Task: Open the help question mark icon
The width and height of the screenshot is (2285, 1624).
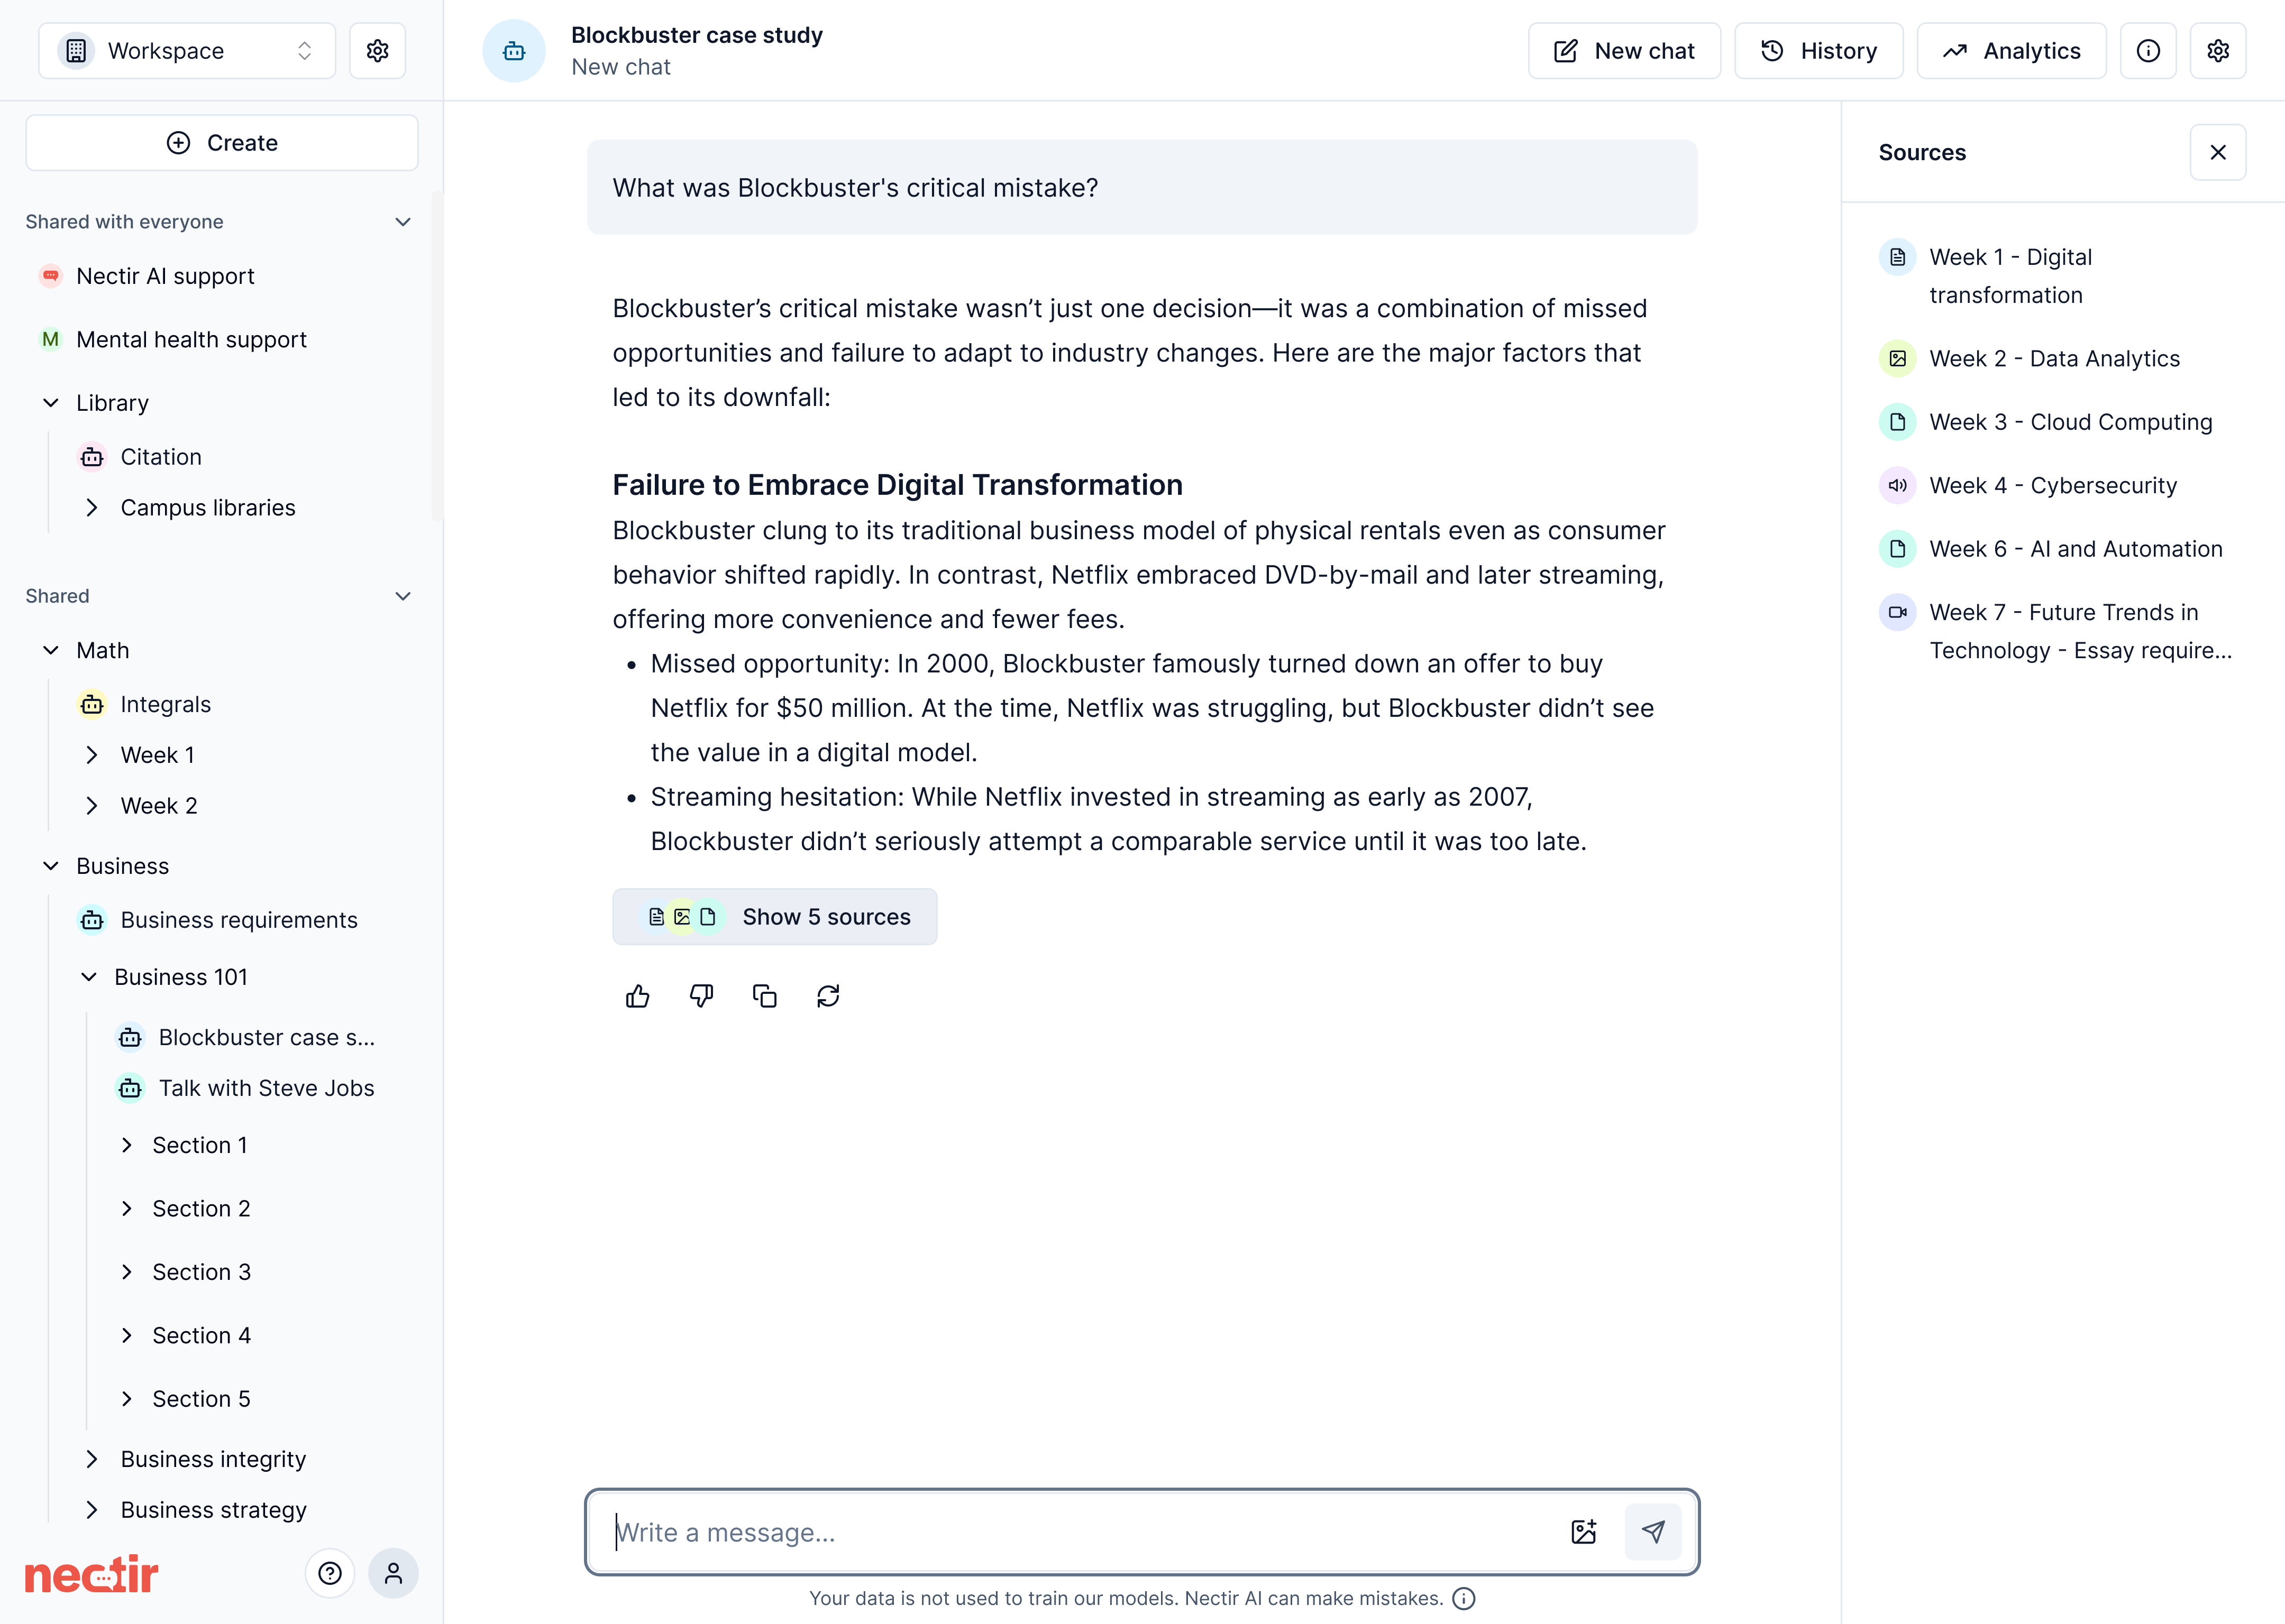Action: [330, 1573]
